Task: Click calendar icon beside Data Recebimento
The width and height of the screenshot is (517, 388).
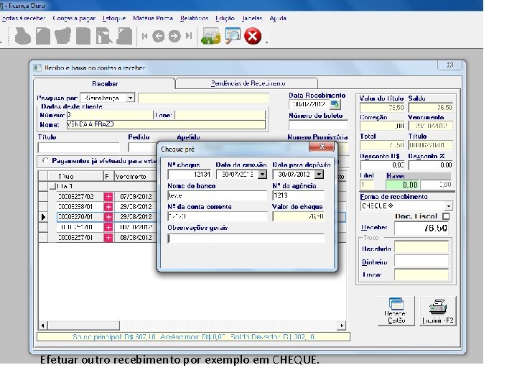Action: (335, 104)
